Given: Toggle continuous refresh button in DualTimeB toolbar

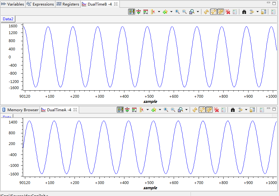Looking at the screenshot, I should pyautogui.click(x=220, y=12).
